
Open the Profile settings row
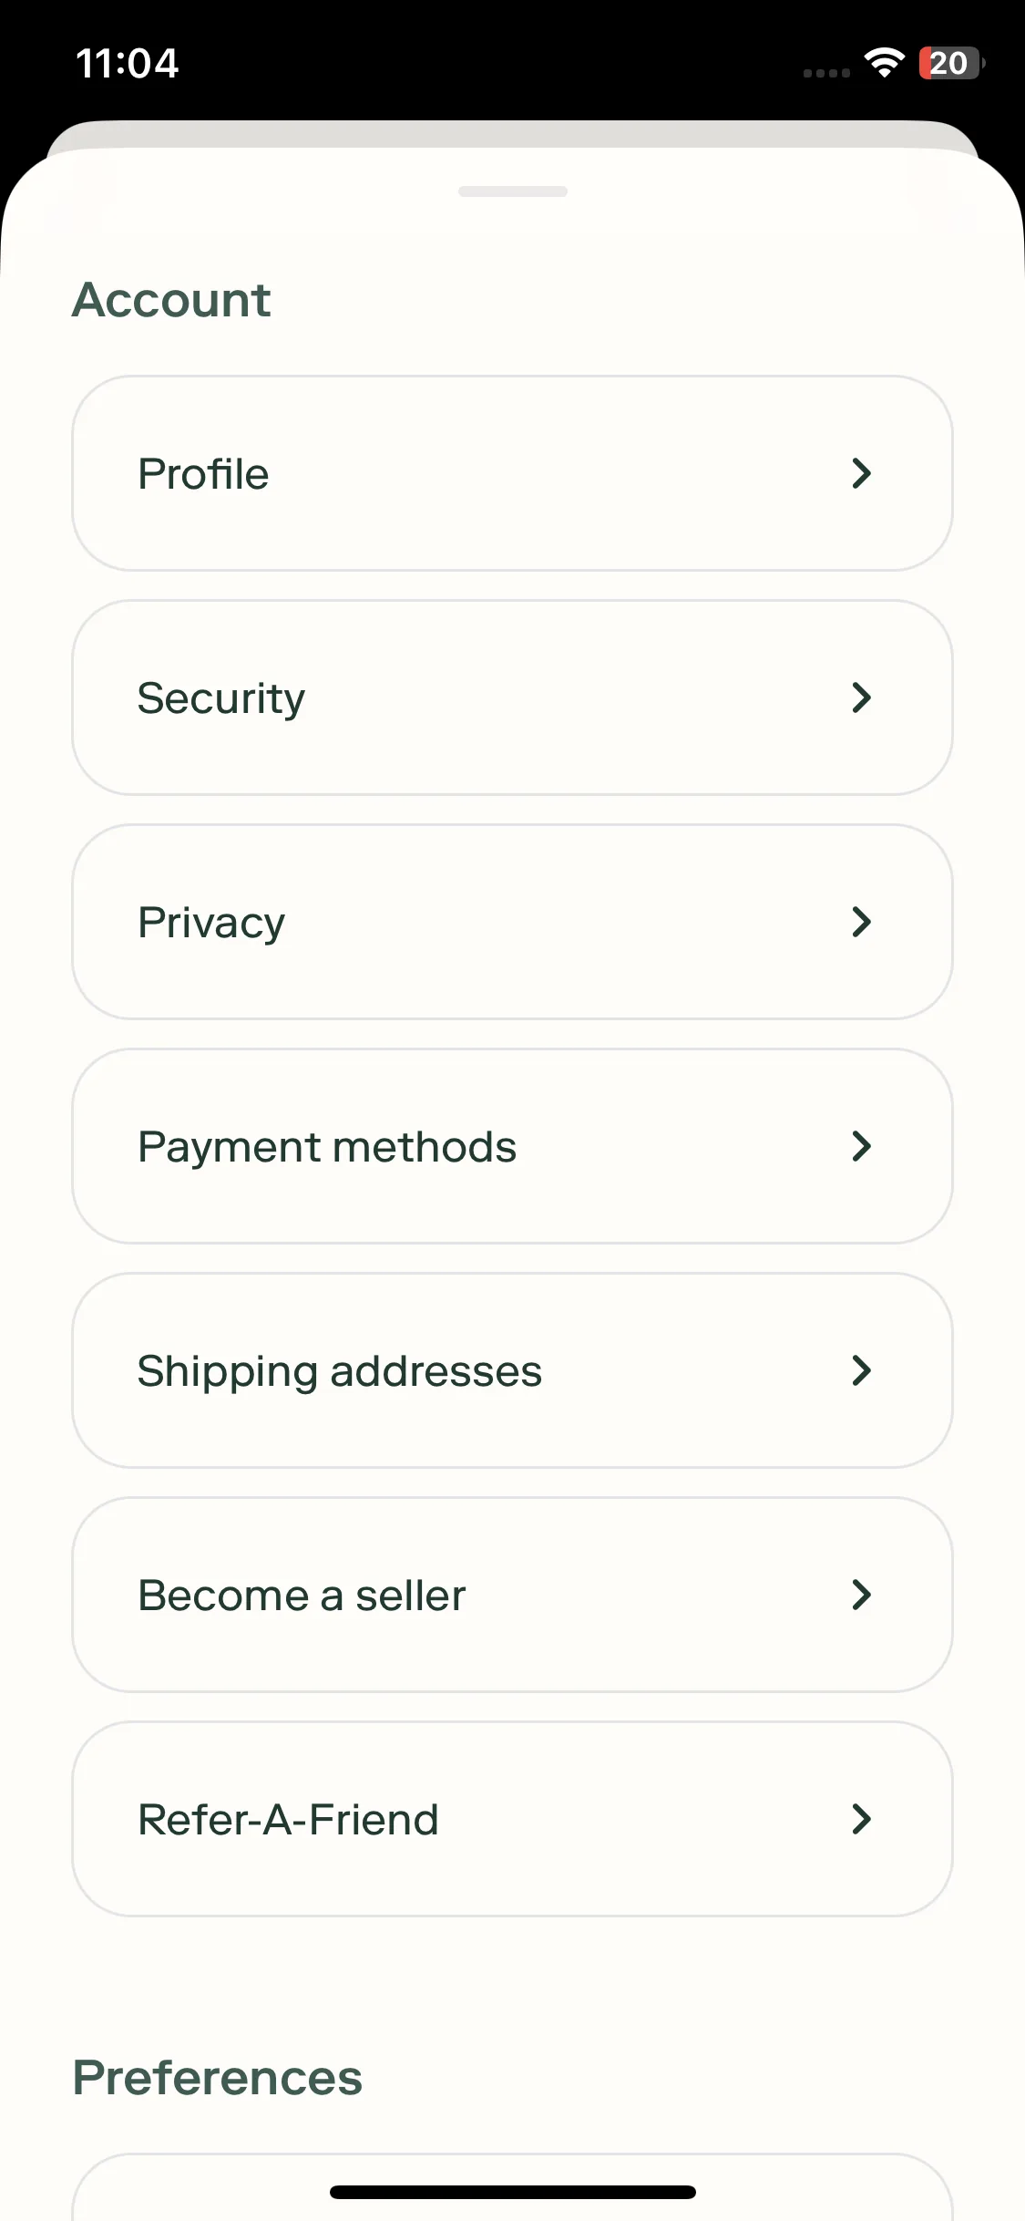coord(512,473)
